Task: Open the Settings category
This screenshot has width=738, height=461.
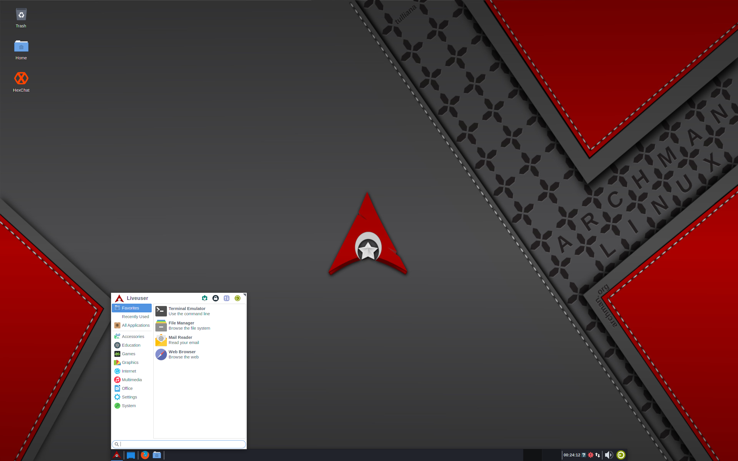Action: 132,397
